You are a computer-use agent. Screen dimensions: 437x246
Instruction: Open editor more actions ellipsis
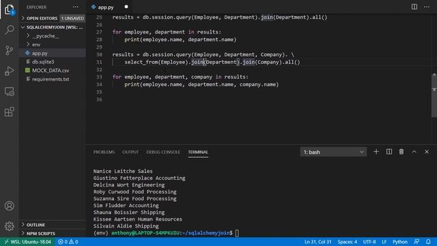427,7
